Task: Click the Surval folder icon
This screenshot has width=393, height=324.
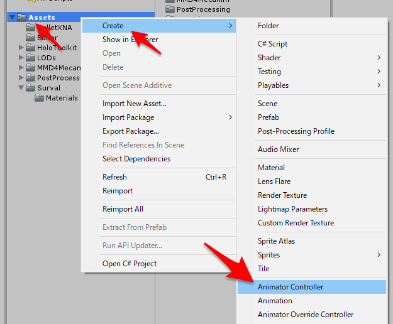Action: [x=30, y=88]
